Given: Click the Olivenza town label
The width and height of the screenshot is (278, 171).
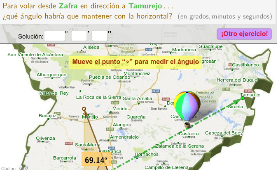Looking at the screenshot, I should click(45, 138).
